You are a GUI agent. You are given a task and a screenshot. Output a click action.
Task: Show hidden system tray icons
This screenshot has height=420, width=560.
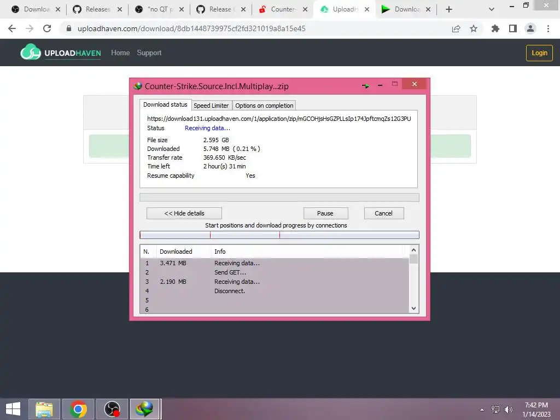click(x=482, y=410)
